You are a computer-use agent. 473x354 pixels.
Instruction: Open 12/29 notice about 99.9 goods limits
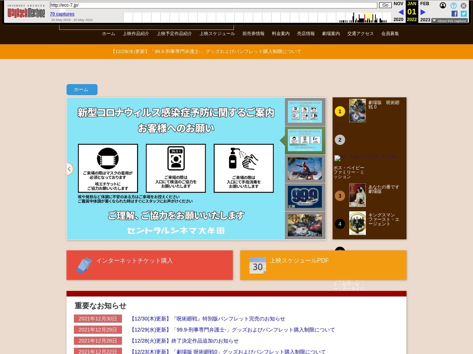pos(232,330)
